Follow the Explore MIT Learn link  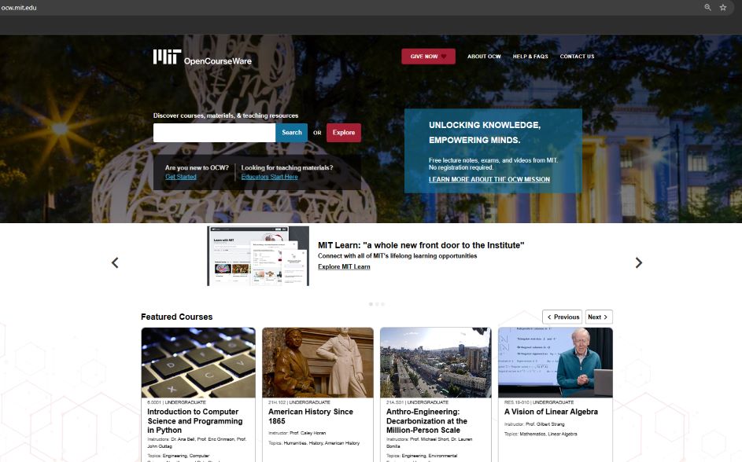[344, 267]
